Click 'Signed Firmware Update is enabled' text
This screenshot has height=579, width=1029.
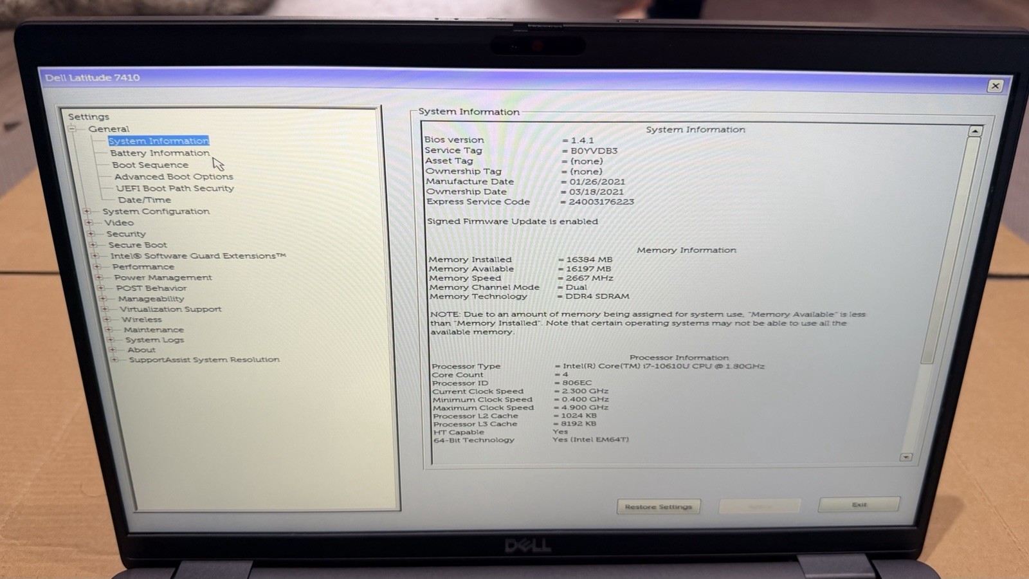point(513,221)
